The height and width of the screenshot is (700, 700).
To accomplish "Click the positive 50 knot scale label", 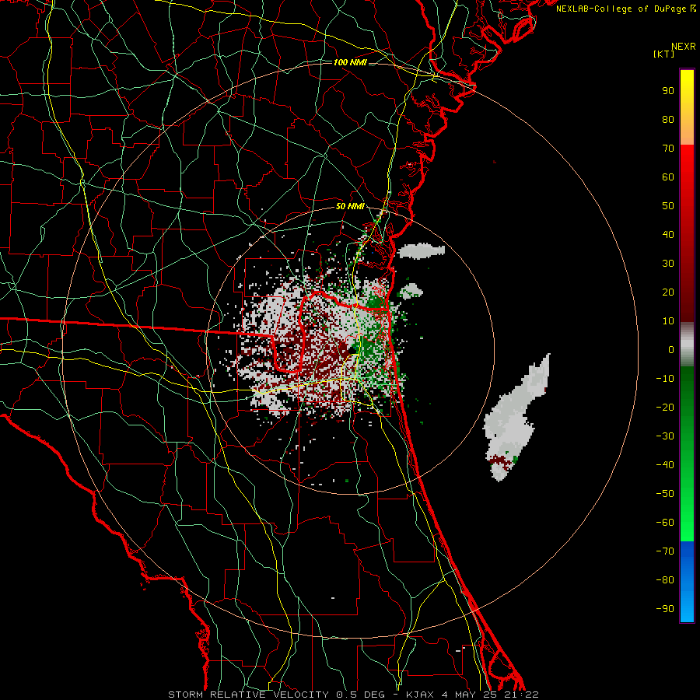I will click(x=668, y=206).
